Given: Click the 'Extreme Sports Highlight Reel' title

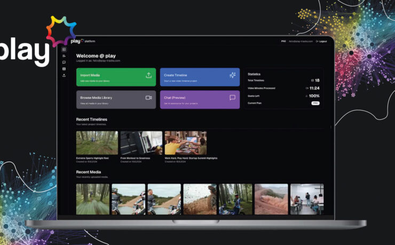Looking at the screenshot, I should [92, 158].
